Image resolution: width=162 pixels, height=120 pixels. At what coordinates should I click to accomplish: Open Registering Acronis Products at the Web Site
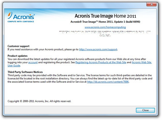[x=101, y=62]
